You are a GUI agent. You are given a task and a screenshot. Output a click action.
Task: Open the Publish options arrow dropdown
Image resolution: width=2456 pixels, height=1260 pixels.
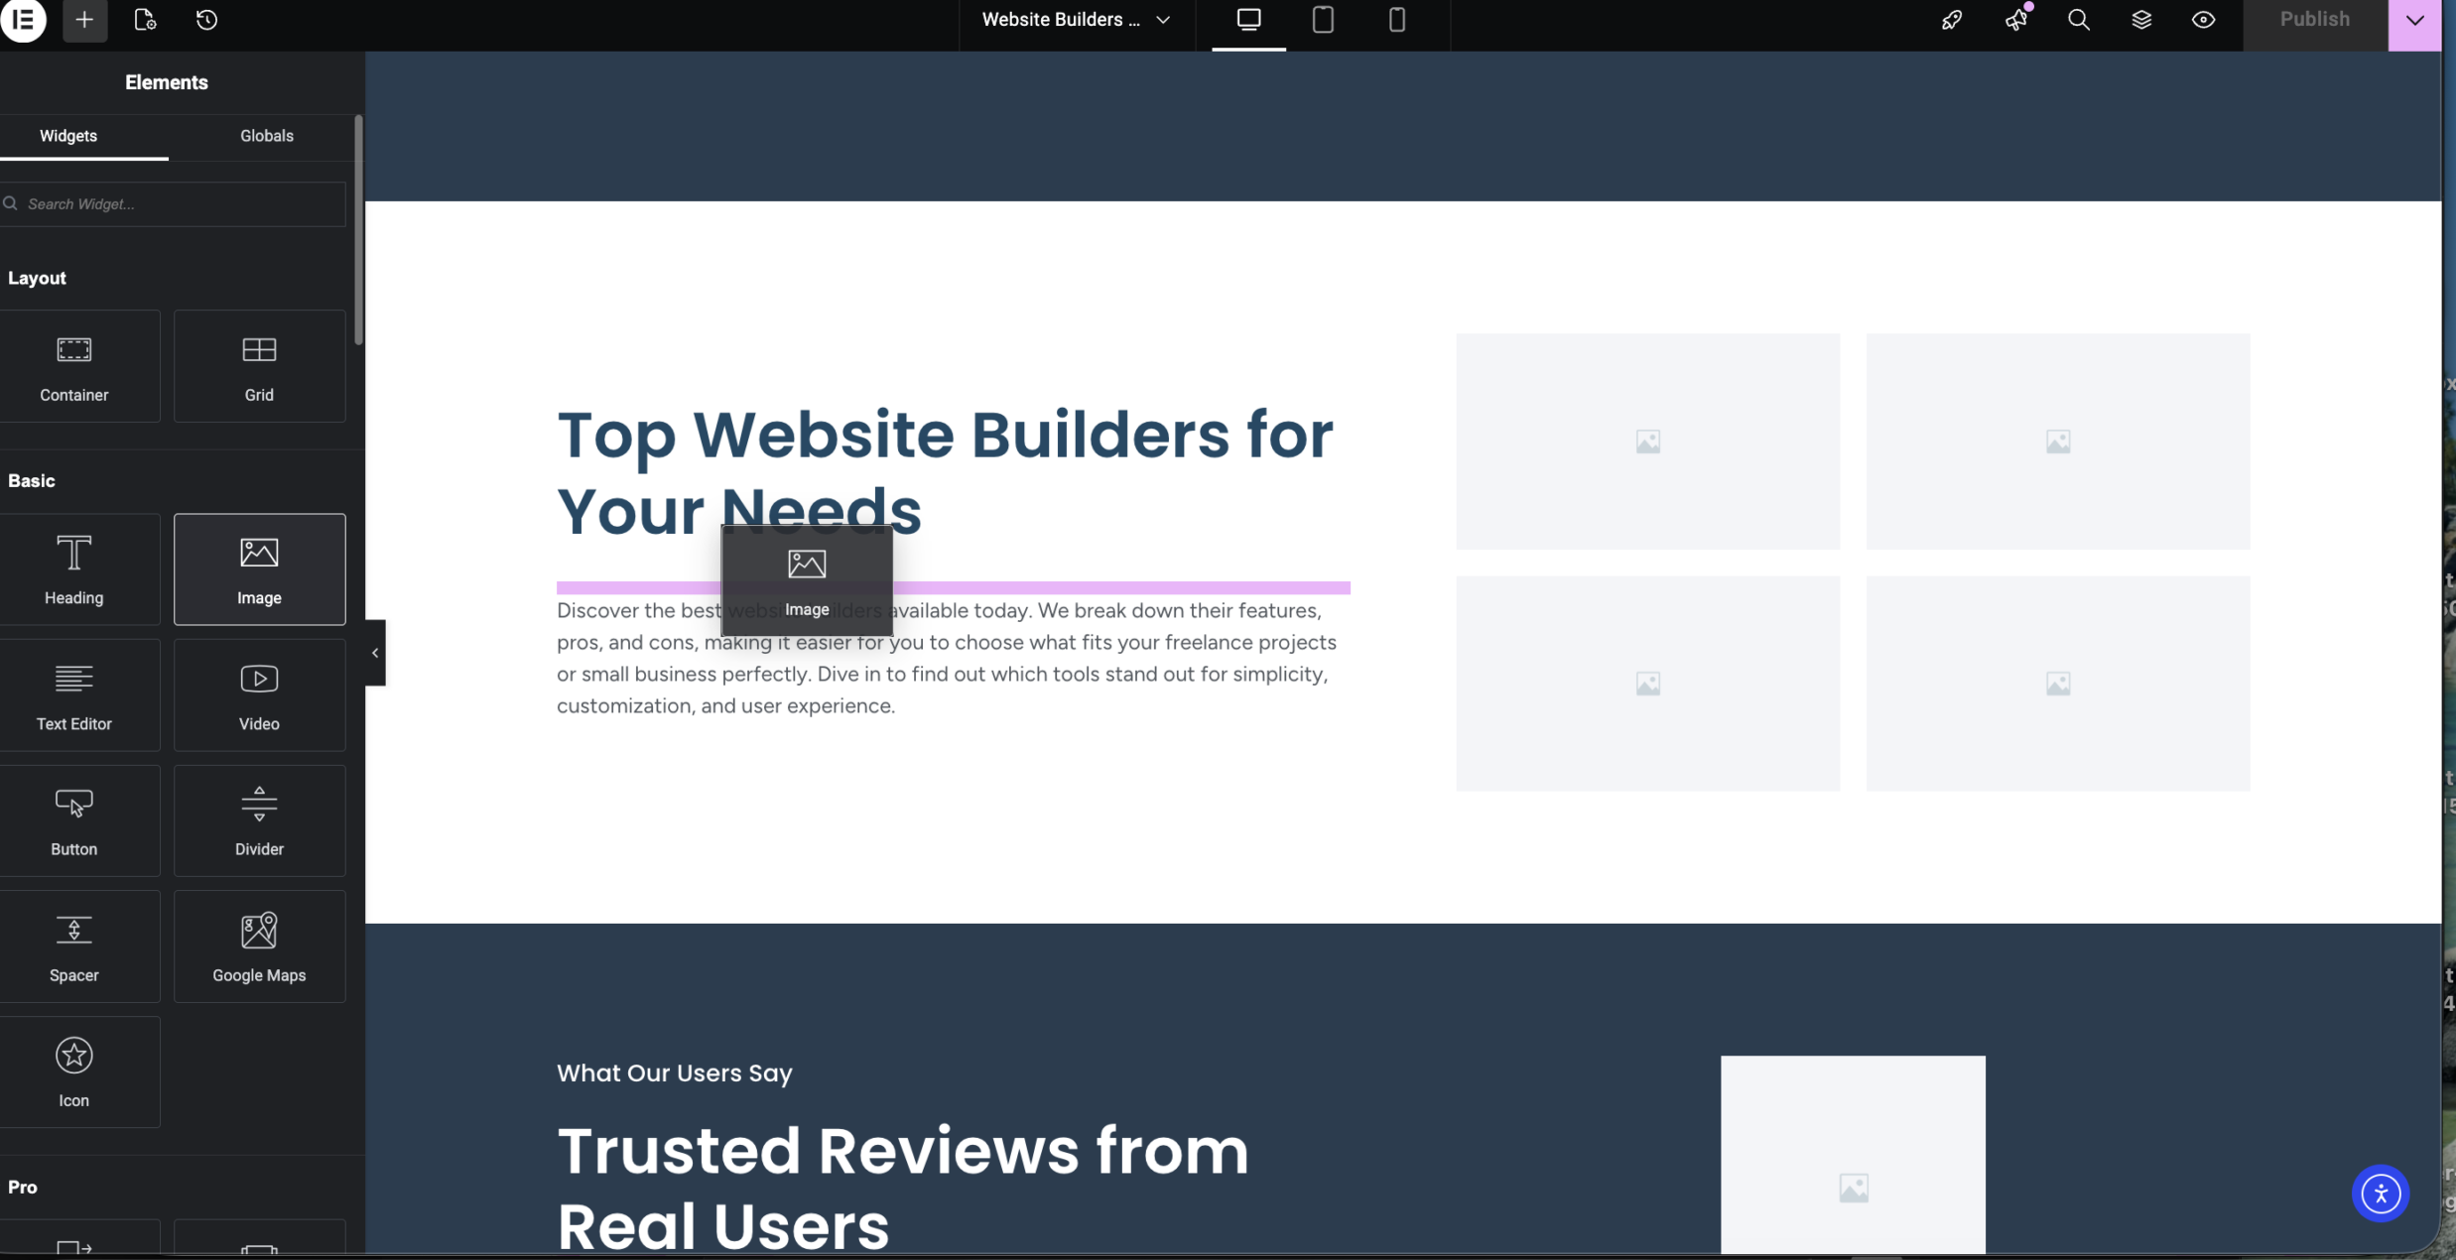(2414, 20)
